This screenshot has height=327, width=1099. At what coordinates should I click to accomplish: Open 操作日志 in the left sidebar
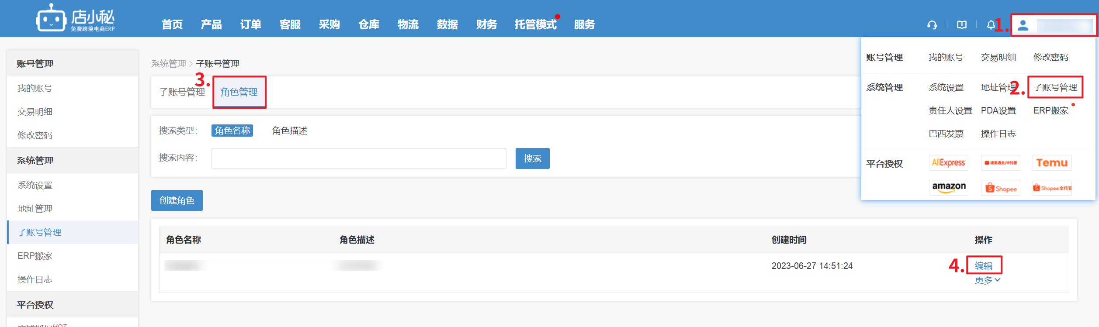click(x=35, y=279)
